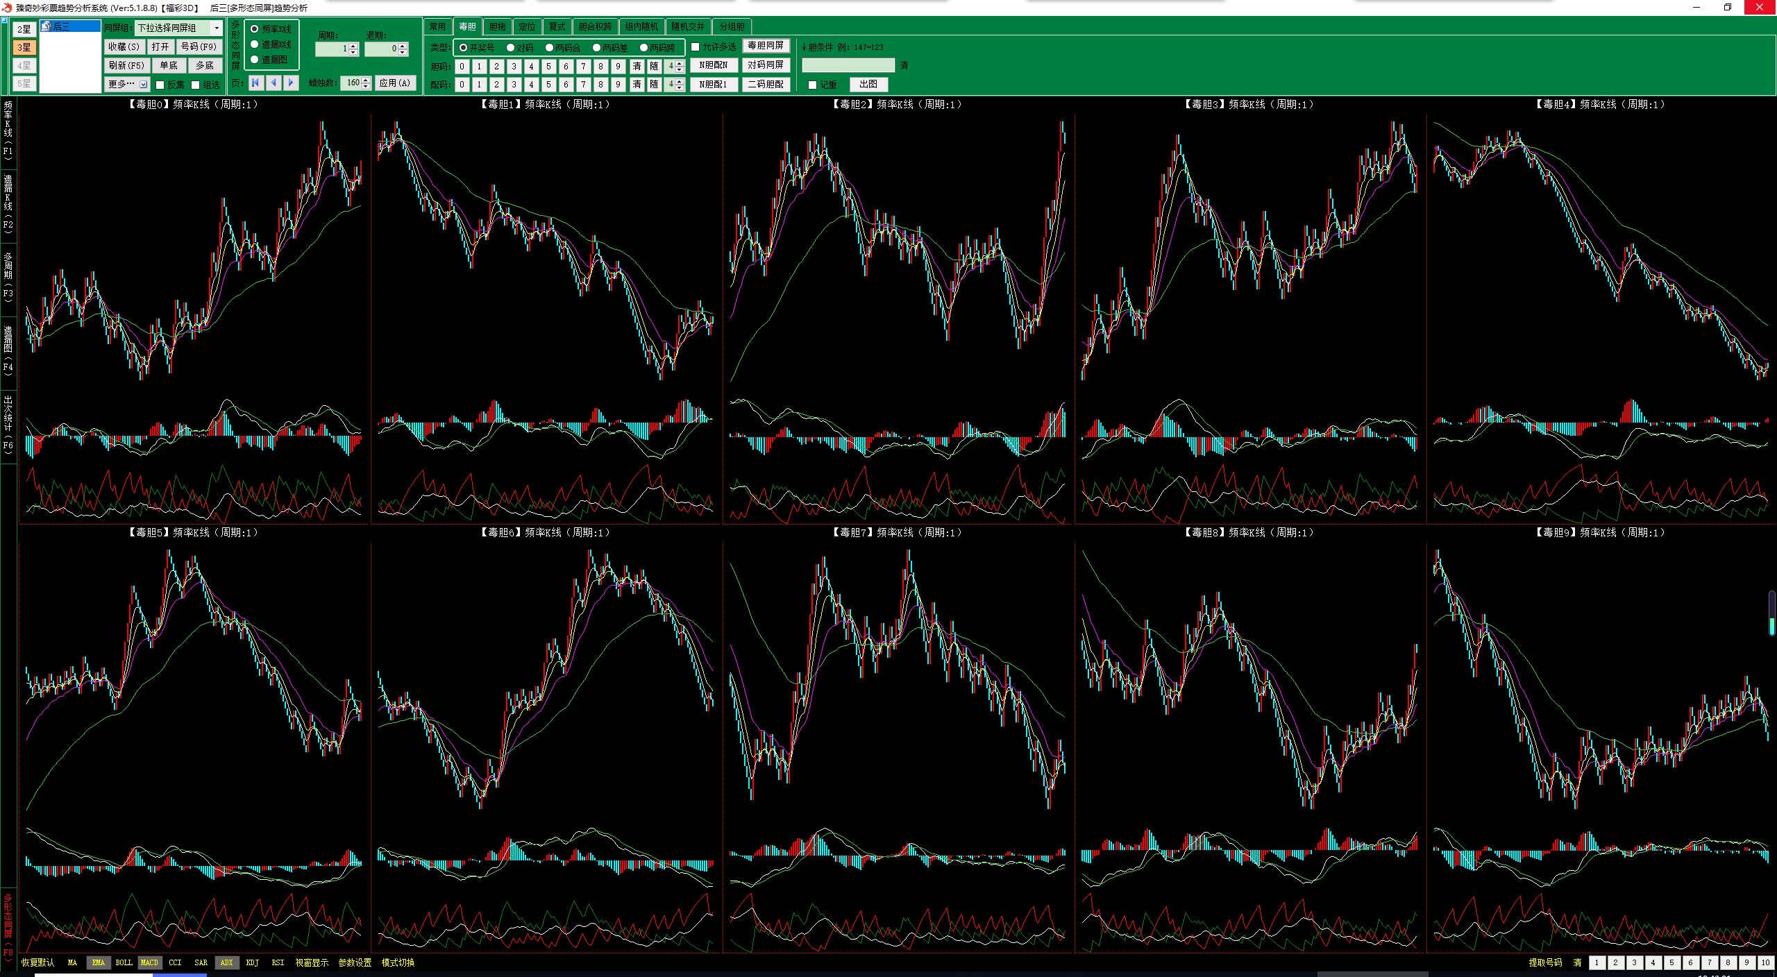Enable the MA indicator
This screenshot has width=1777, height=977.
(x=72, y=962)
